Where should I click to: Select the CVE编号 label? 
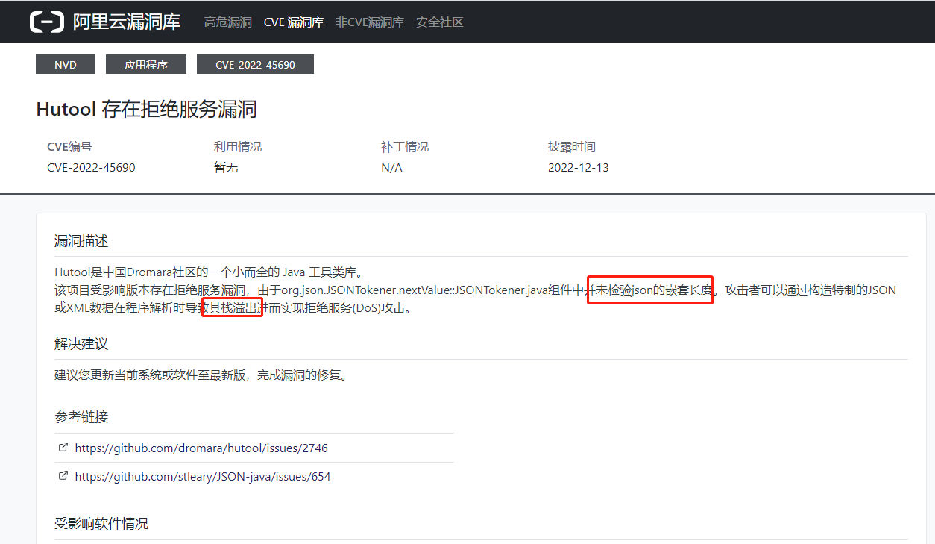69,147
